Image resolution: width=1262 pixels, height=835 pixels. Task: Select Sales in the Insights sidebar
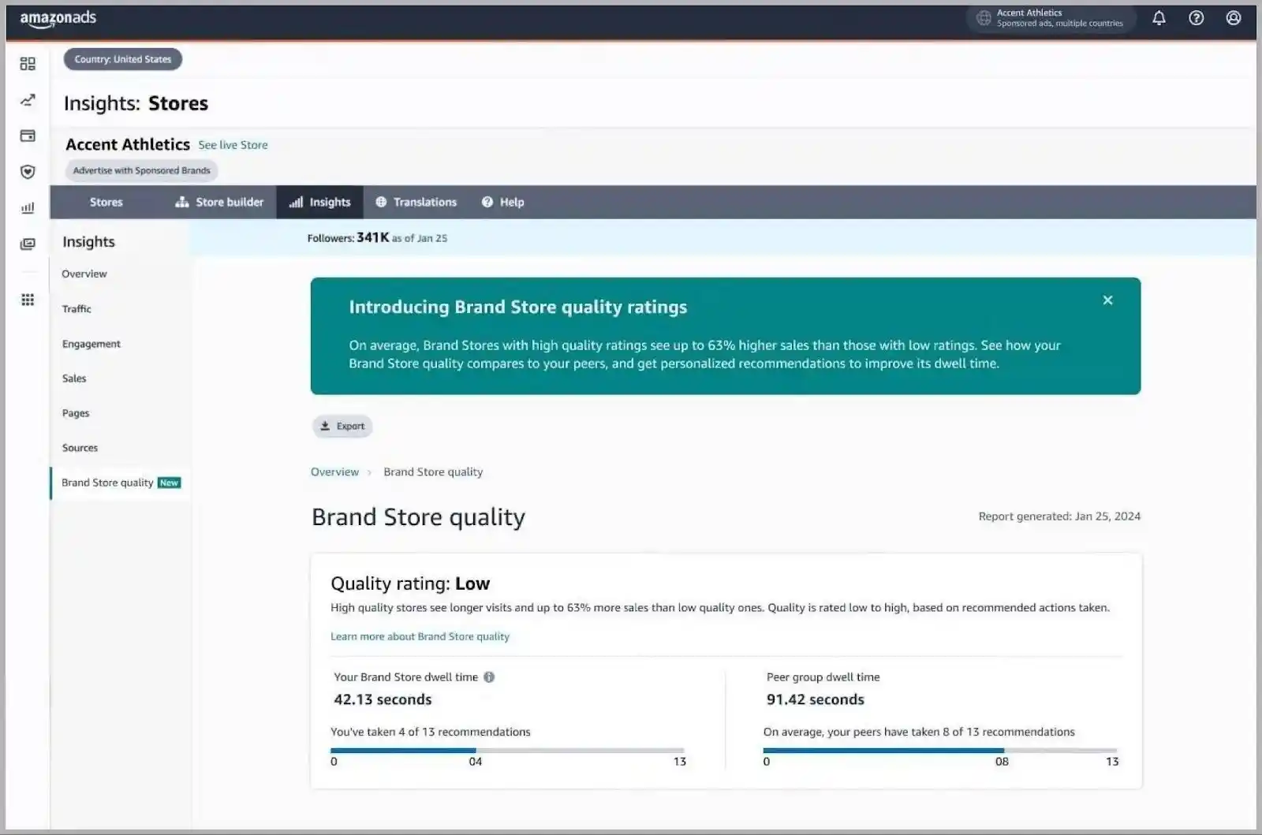[x=74, y=378]
